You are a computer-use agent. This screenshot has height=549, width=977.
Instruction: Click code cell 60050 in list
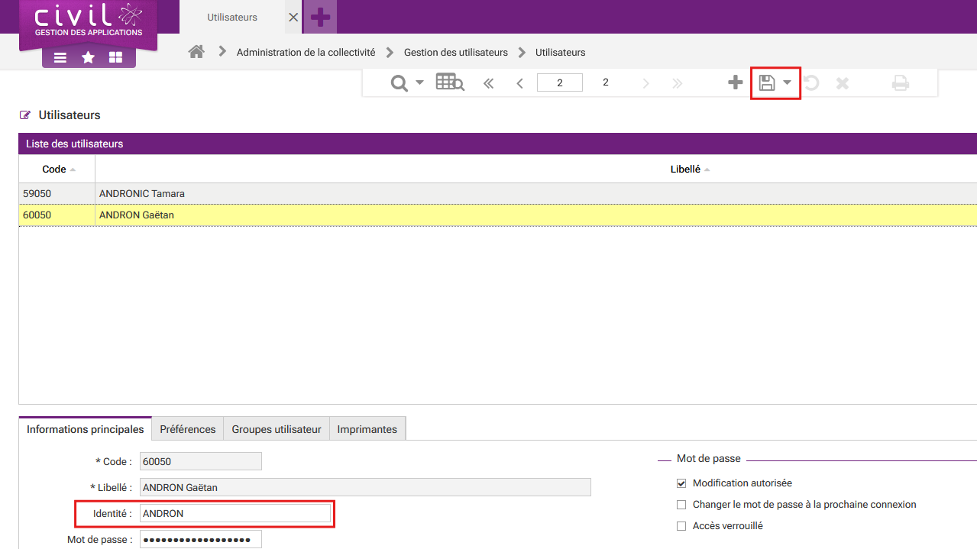[x=57, y=215]
